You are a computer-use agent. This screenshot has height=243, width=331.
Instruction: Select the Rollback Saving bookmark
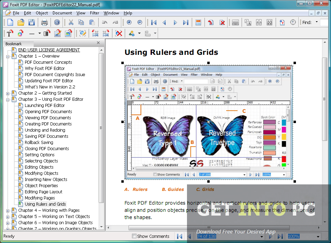pyautogui.click(x=39, y=142)
